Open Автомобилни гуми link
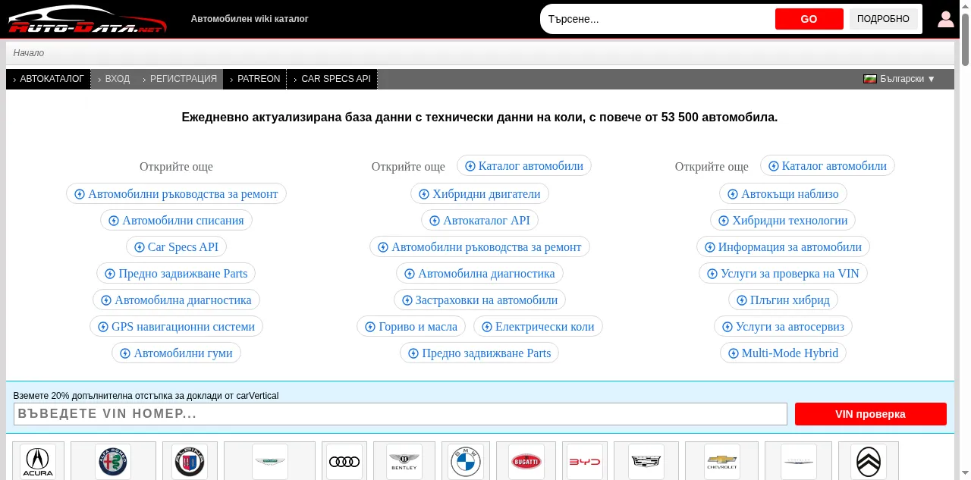 176,353
